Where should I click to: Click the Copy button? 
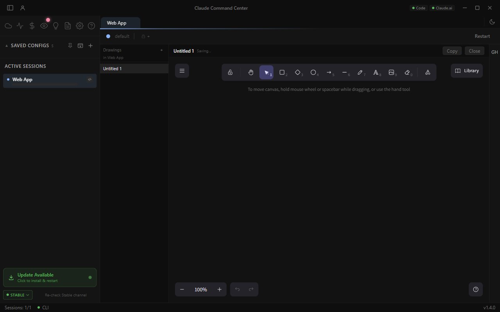pos(452,51)
